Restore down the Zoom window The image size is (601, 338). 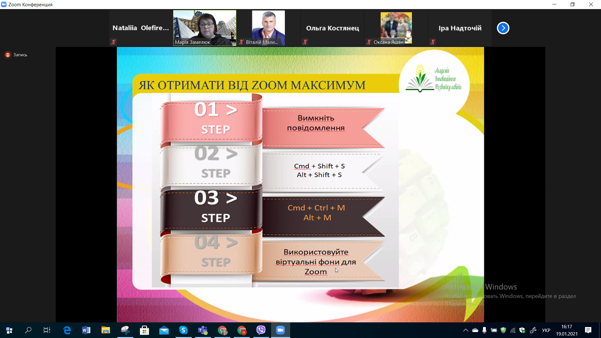coord(573,4)
